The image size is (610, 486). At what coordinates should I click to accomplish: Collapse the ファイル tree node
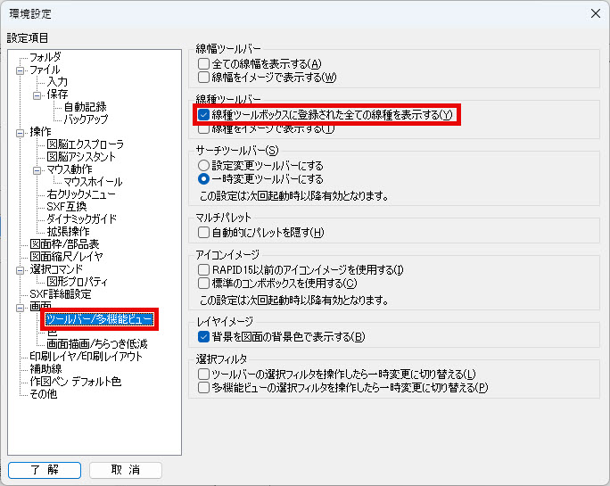click(x=20, y=70)
